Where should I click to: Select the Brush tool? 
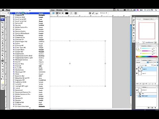pyautogui.click(x=2, y=41)
